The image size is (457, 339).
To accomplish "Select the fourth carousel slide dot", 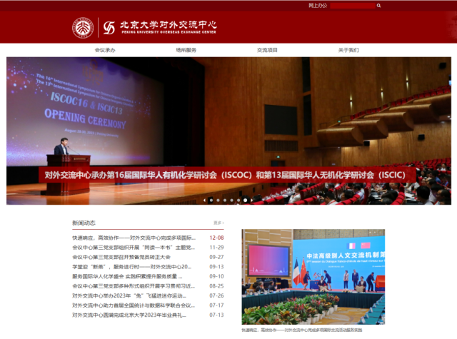I will 231,200.
